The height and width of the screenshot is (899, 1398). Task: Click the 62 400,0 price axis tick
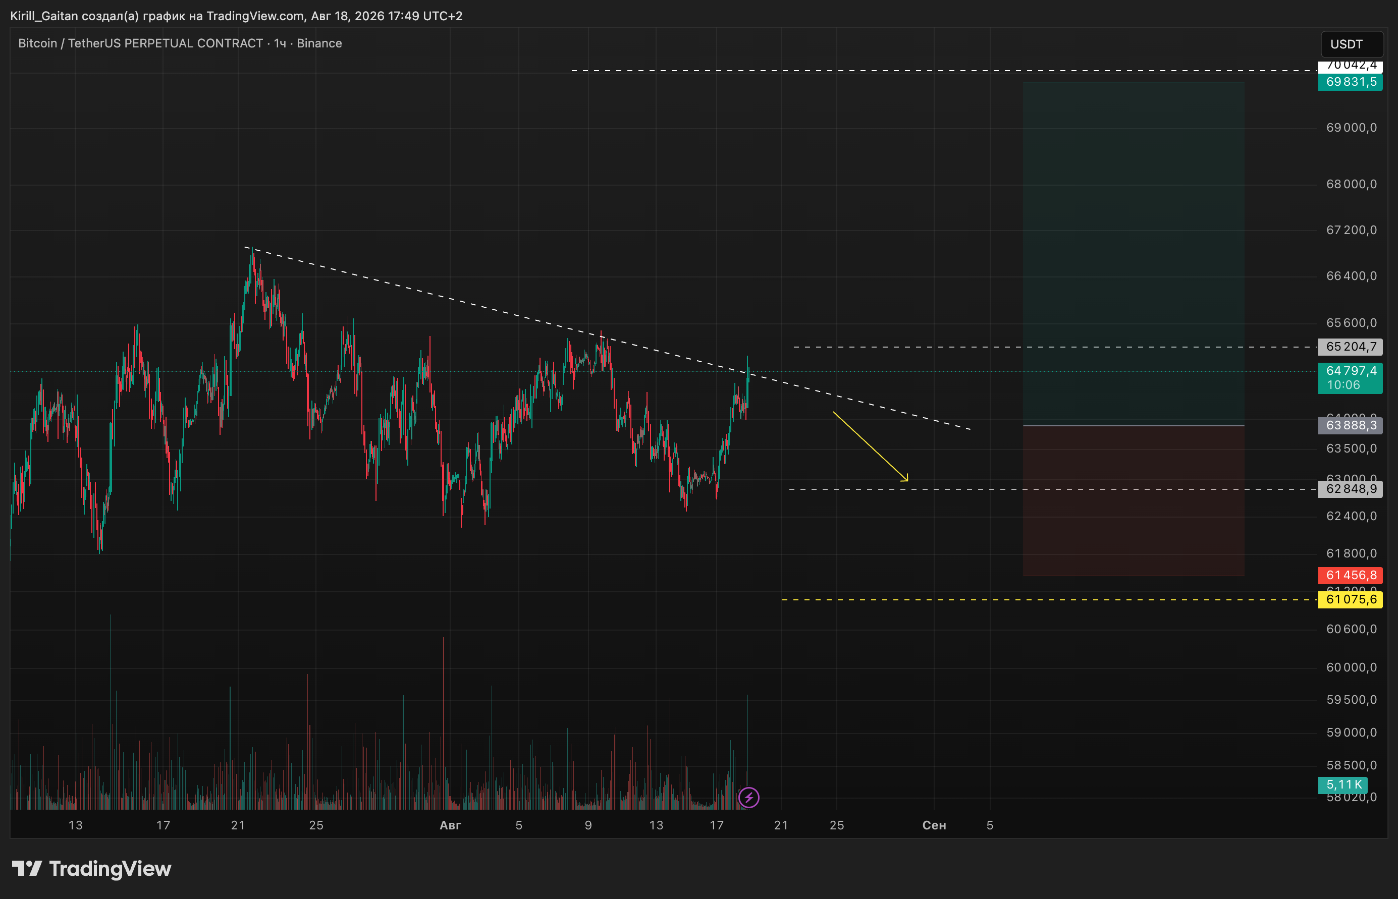1351,516
